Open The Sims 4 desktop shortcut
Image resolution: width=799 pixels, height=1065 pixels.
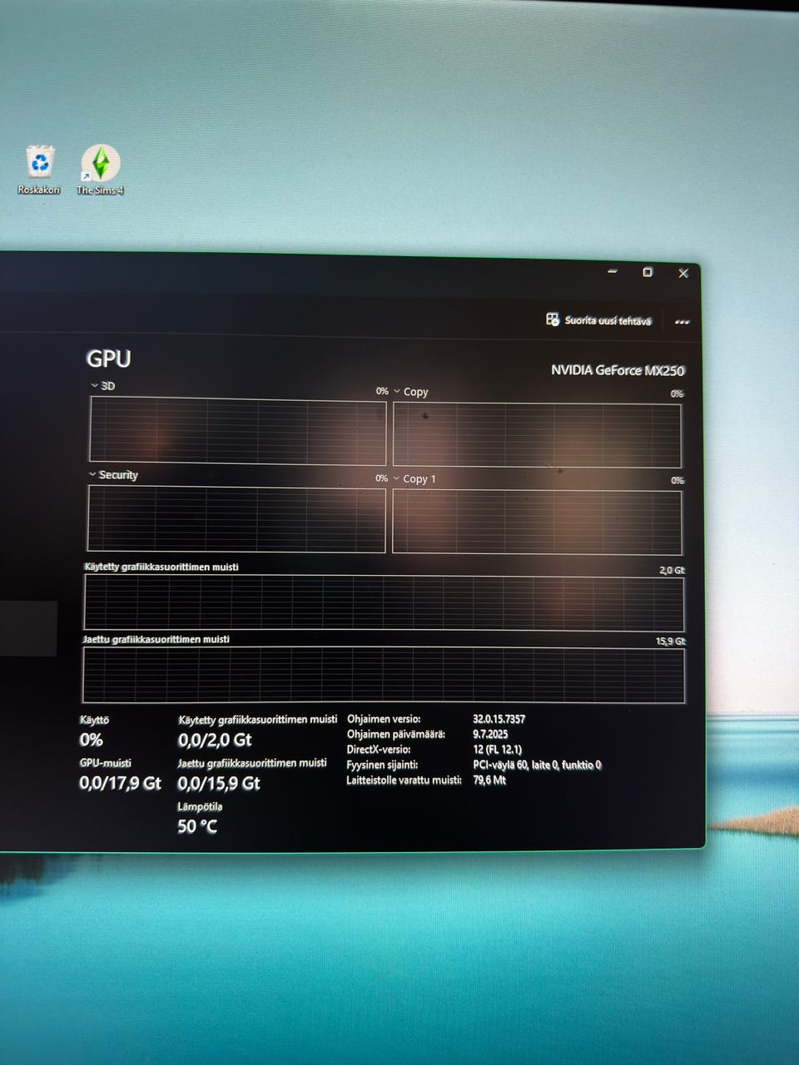(x=100, y=170)
